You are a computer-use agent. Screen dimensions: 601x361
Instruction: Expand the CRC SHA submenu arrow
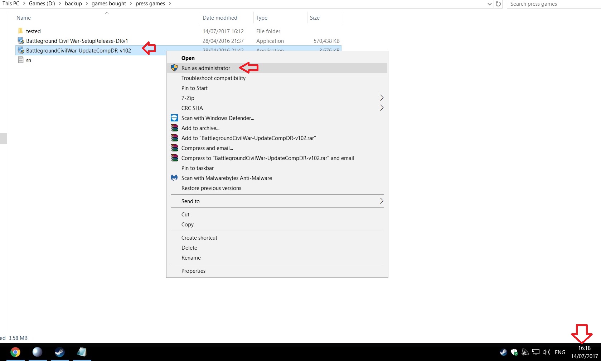382,108
